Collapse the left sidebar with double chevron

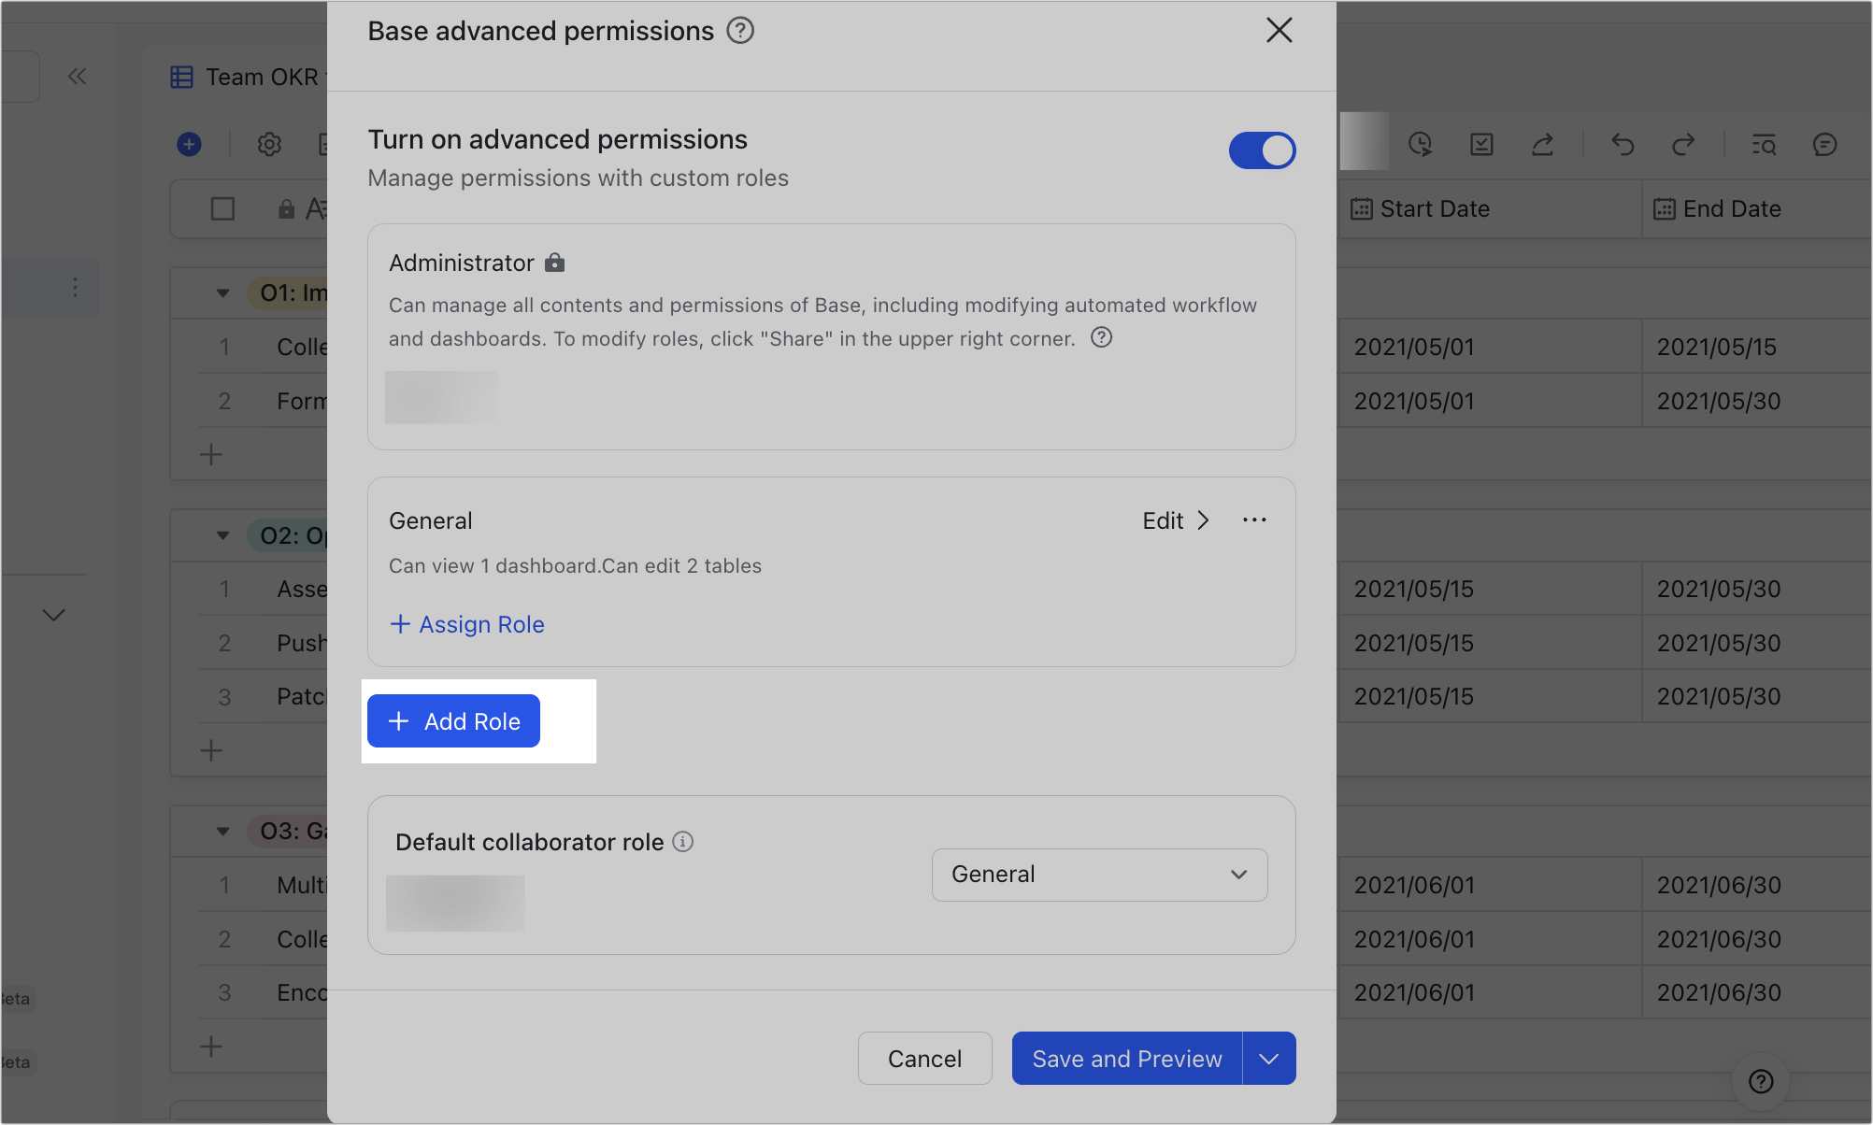[78, 77]
